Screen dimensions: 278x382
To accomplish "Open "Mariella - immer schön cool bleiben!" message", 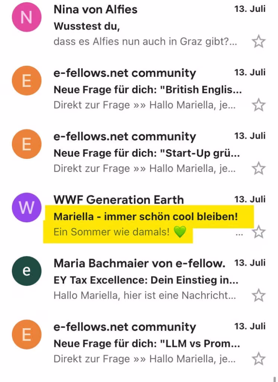I will tap(145, 216).
